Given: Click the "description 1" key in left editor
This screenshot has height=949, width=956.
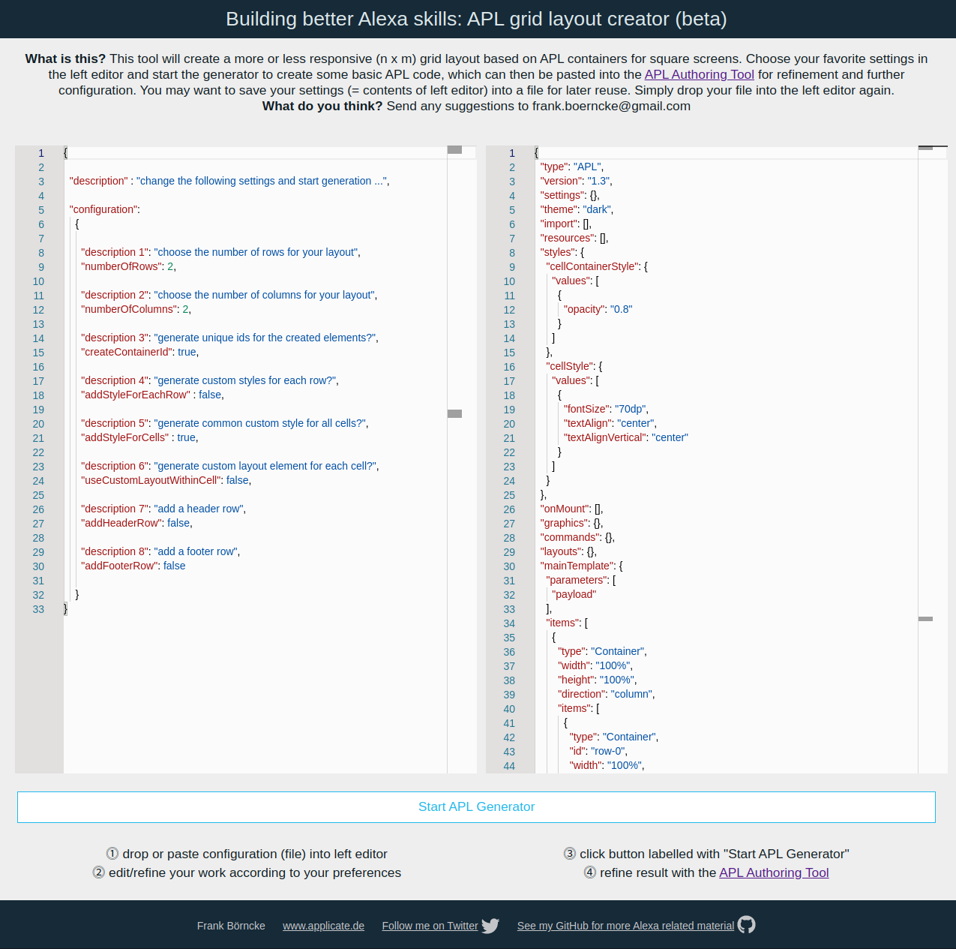Looking at the screenshot, I should pos(115,252).
